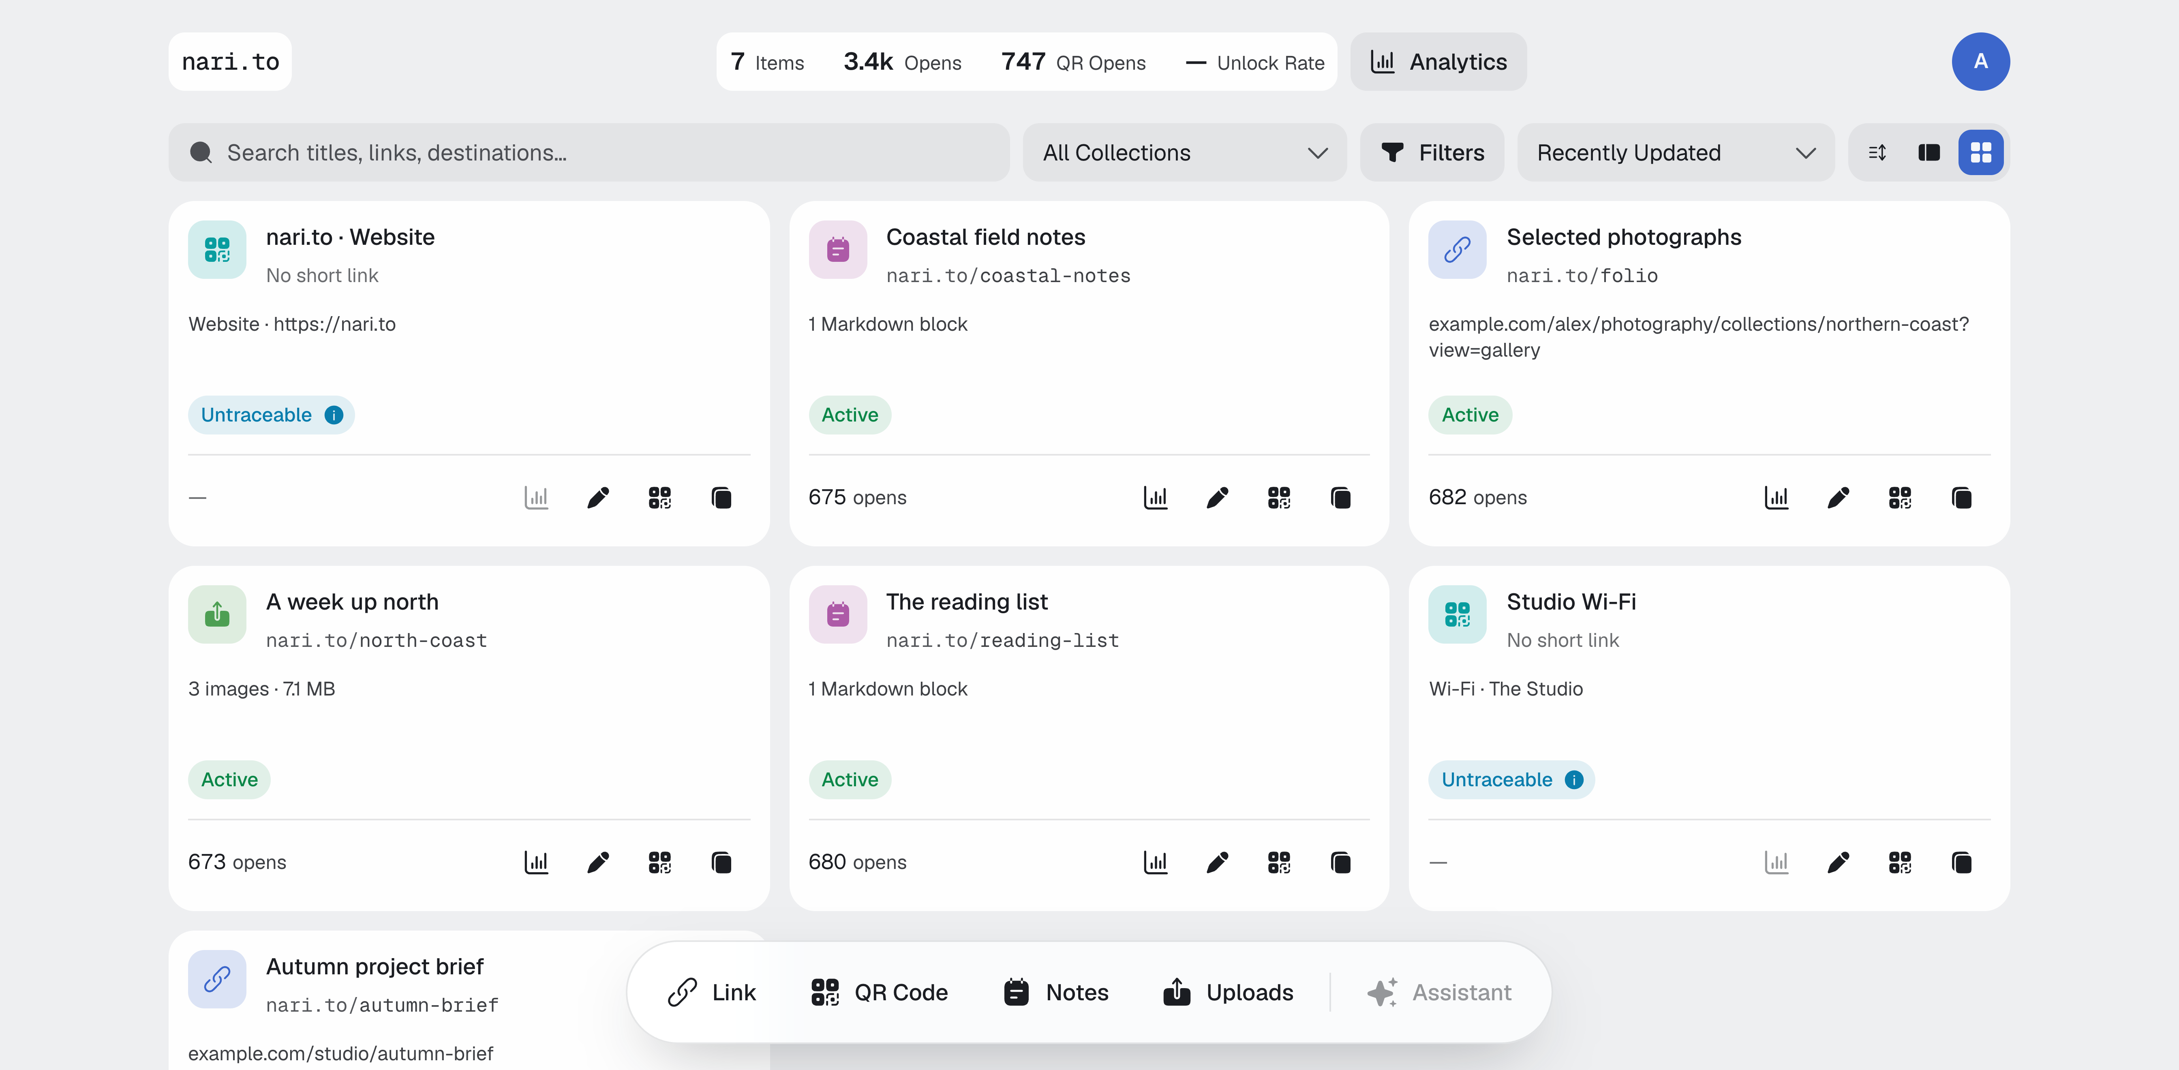
Task: Show QR code for The reading list
Action: coord(1279,862)
